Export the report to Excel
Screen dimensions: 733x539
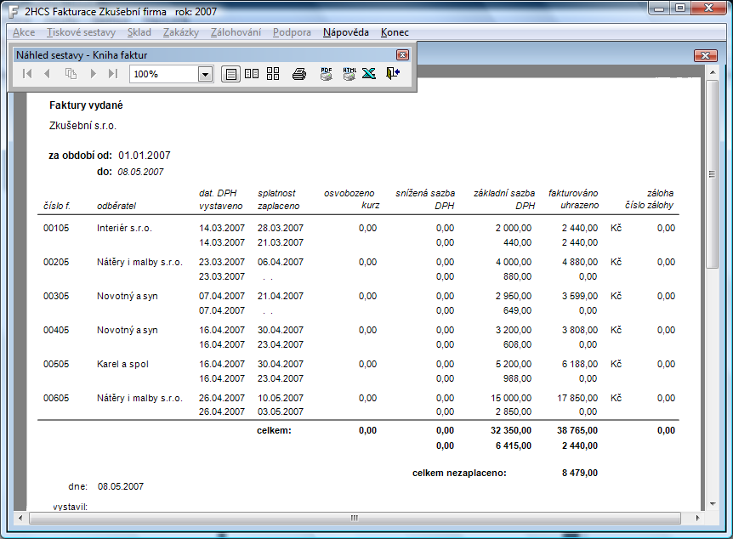[369, 74]
